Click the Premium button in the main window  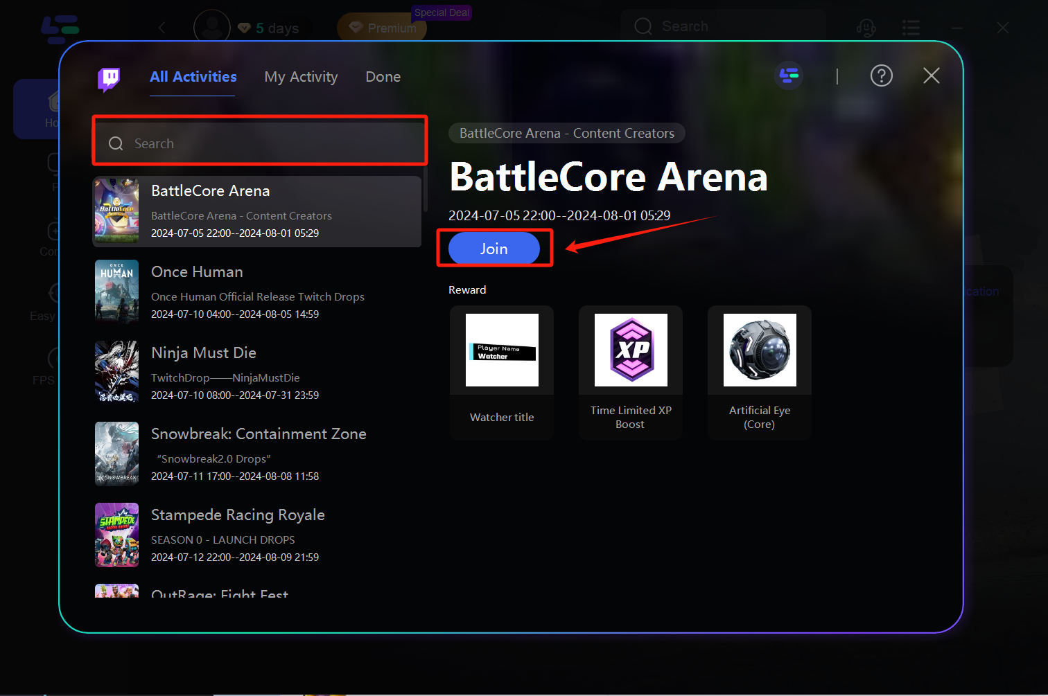point(382,28)
